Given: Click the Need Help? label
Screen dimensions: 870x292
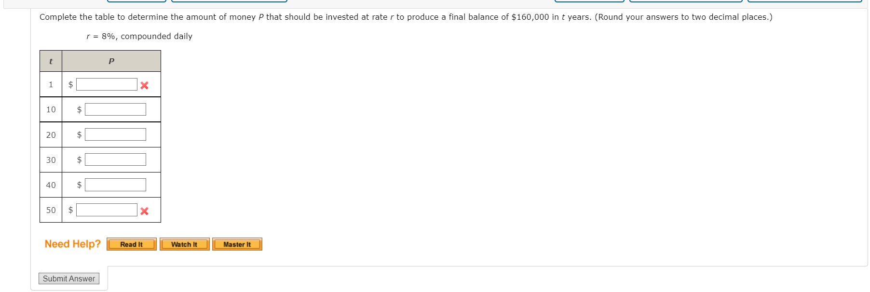Looking at the screenshot, I should pos(71,244).
